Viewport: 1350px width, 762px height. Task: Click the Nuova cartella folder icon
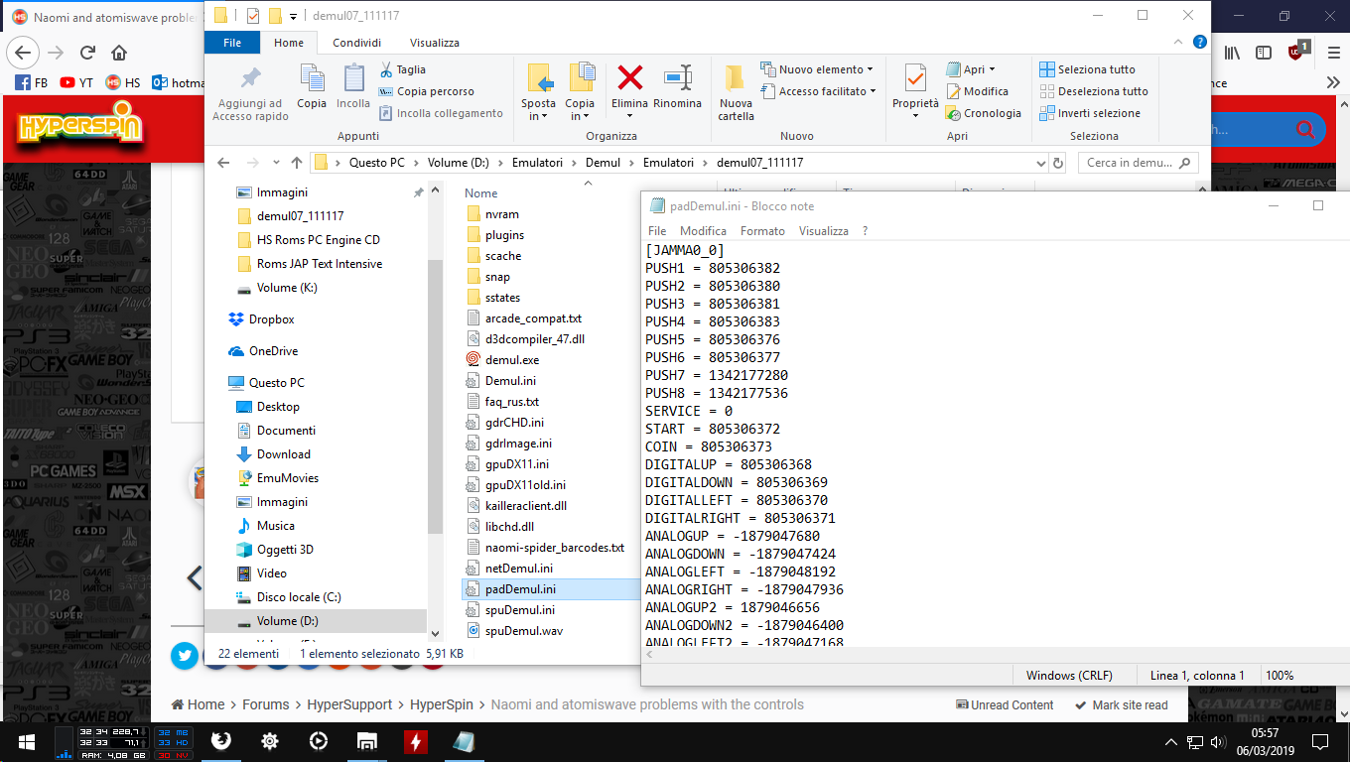coord(736,78)
